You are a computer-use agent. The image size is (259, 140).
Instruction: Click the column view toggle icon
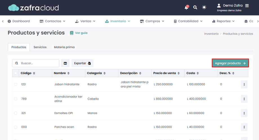pyautogui.click(x=65, y=63)
